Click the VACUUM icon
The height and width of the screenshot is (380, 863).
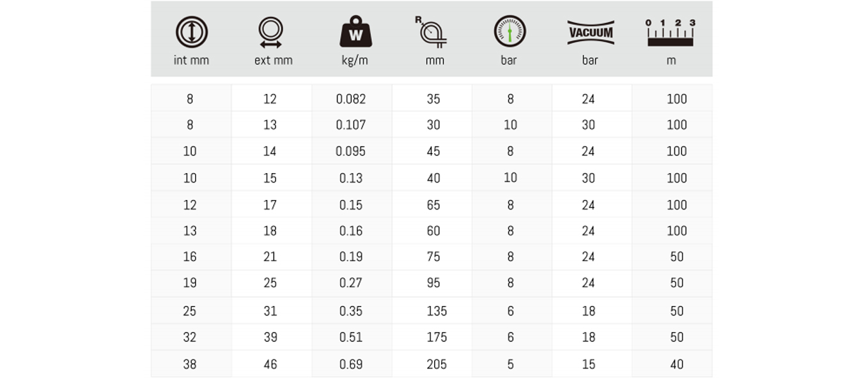591,33
